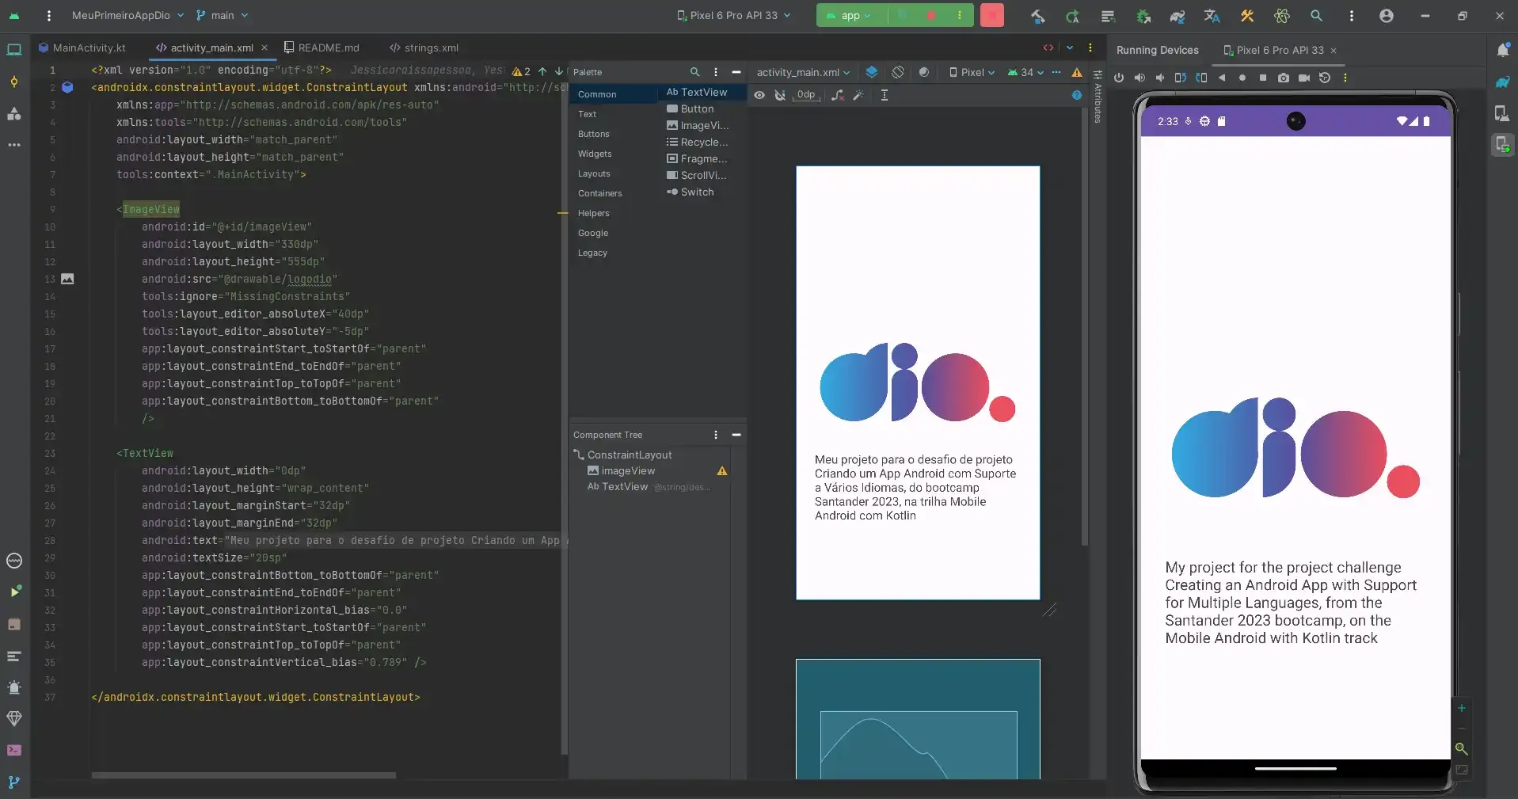Open activity_main.xml layout file dropdown

point(803,72)
